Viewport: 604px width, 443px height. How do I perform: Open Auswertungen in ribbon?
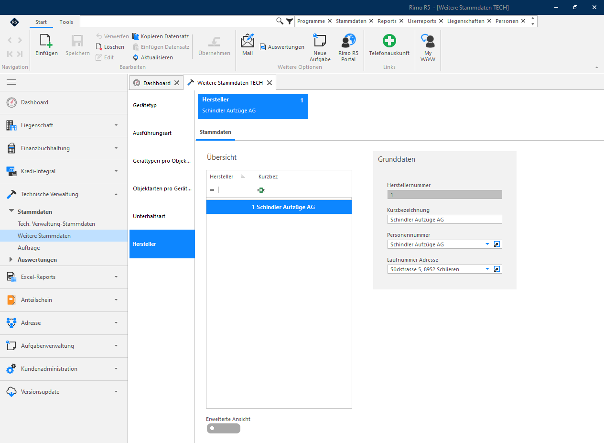[x=282, y=47]
